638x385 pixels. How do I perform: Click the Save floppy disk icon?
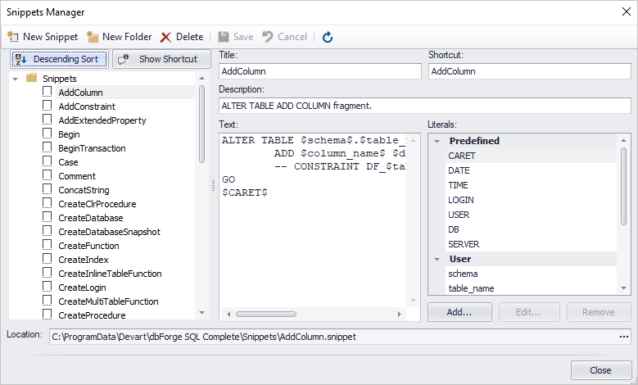click(x=224, y=37)
